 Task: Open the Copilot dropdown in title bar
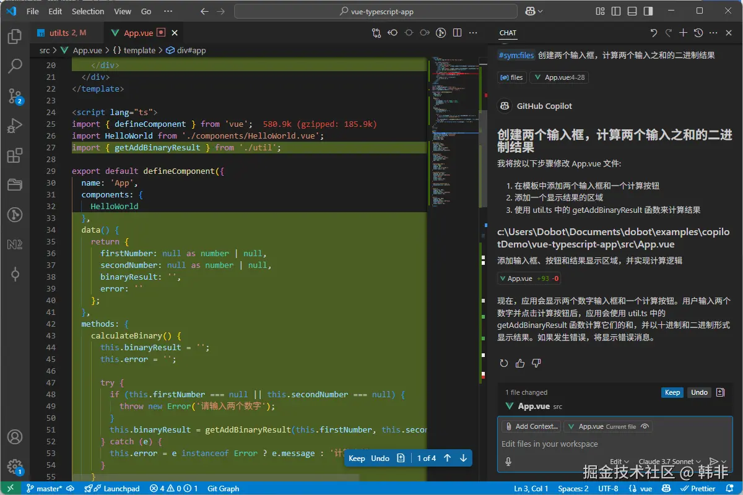pos(534,11)
